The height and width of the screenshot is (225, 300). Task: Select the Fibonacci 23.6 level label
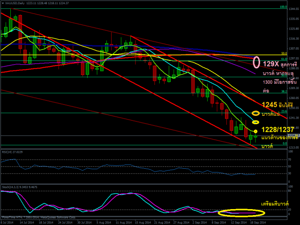pyautogui.click(x=284, y=111)
